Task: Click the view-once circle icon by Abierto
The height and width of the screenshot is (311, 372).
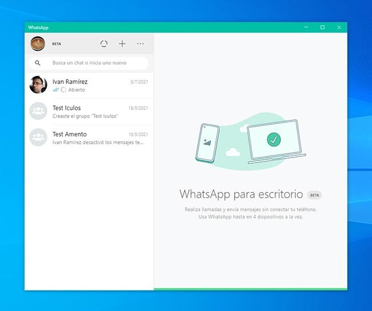Action: (x=64, y=90)
